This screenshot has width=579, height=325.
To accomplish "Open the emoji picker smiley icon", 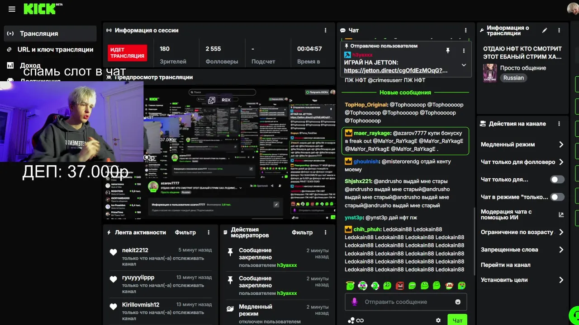I will point(458,302).
